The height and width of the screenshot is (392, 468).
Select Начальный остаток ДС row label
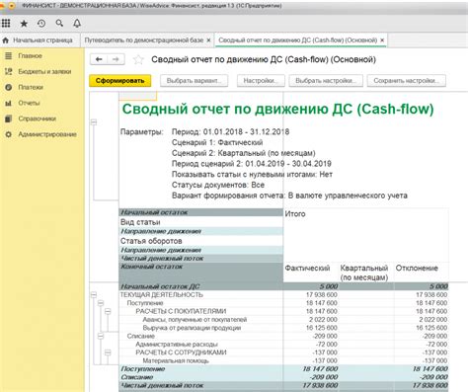(160, 286)
